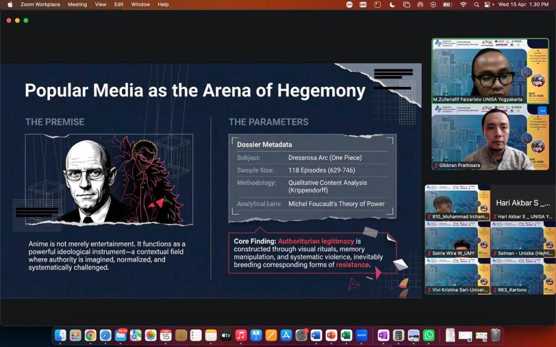Select Gibbran Prathisara's video tile
The image size is (556, 347).
coord(490,137)
